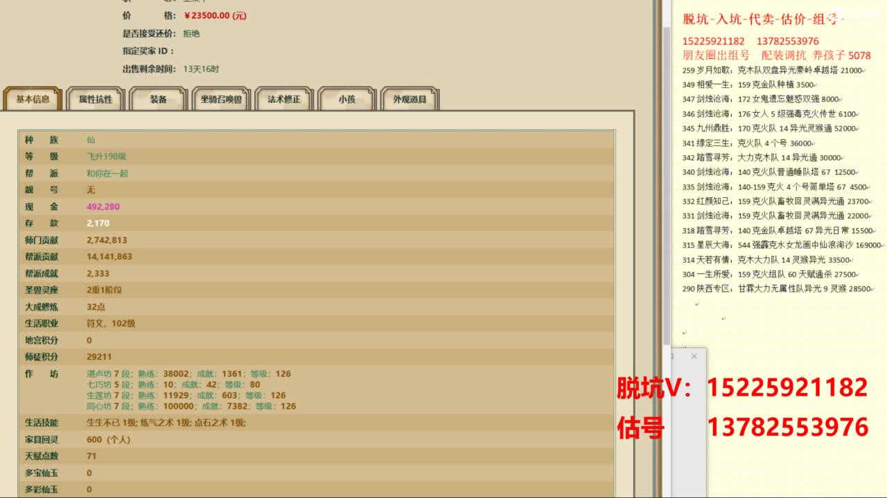The height and width of the screenshot is (498, 887).
Task: Switch to the 法术修正 tab
Action: [284, 99]
